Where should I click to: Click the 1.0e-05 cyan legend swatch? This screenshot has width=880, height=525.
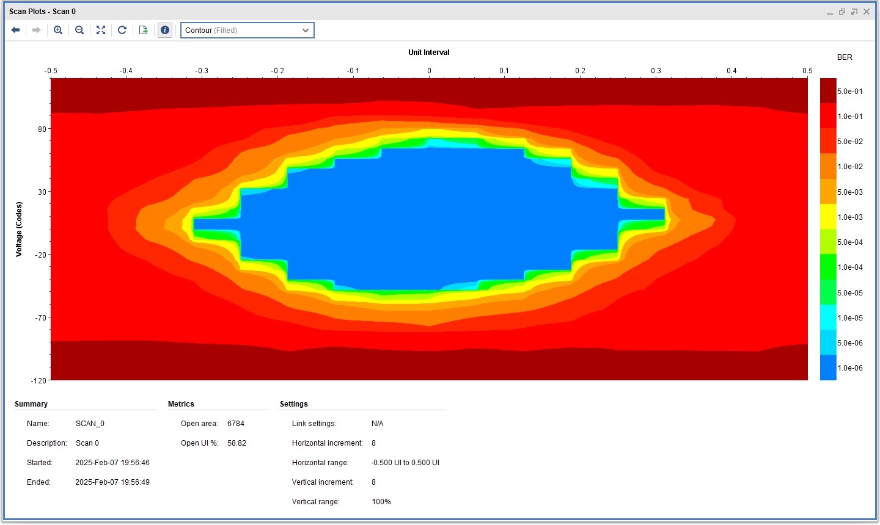coord(828,317)
